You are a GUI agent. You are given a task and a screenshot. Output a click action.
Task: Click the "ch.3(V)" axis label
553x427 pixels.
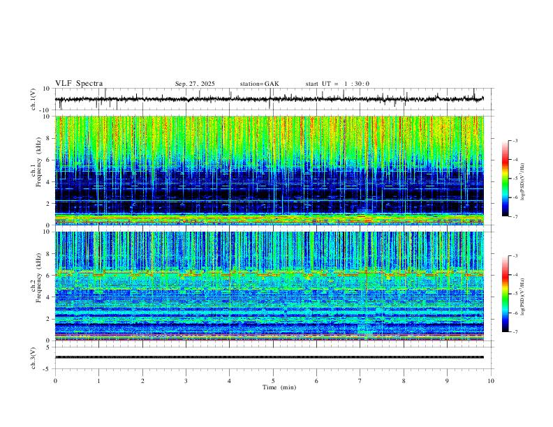(x=34, y=358)
